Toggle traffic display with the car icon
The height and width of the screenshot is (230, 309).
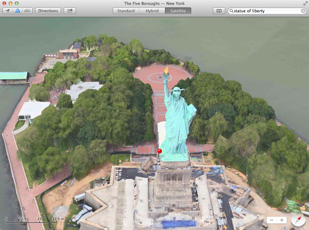(x=28, y=11)
